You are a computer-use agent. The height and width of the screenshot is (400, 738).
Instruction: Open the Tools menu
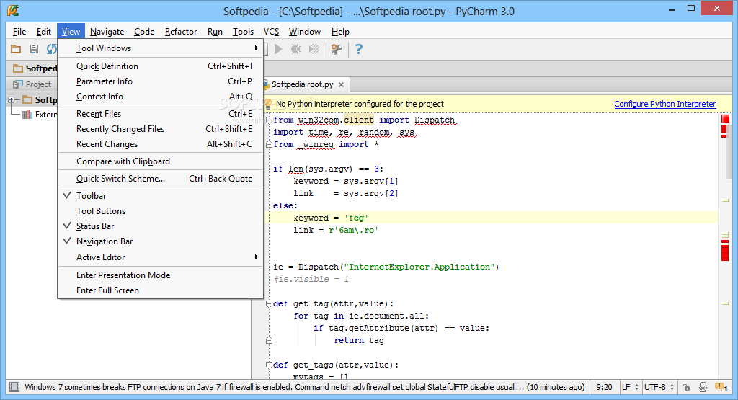[x=243, y=32]
